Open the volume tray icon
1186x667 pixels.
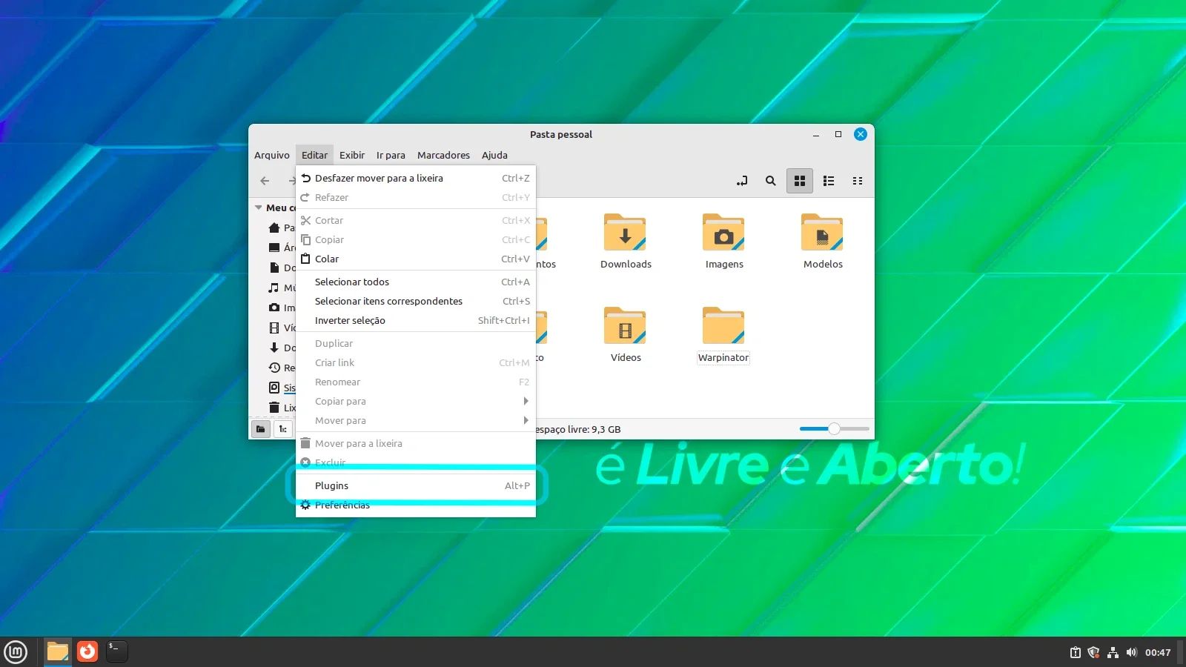(1131, 652)
